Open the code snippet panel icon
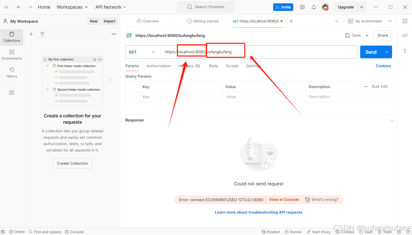The width and height of the screenshot is (412, 235). (405, 35)
